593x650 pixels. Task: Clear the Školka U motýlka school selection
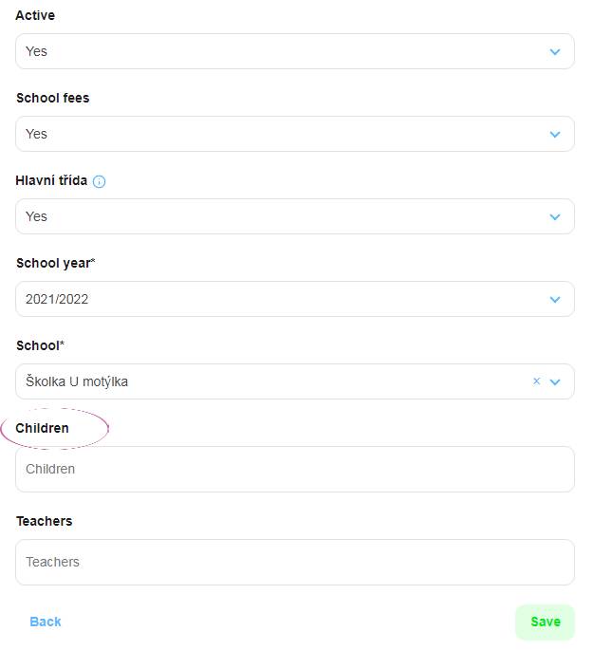pos(536,381)
